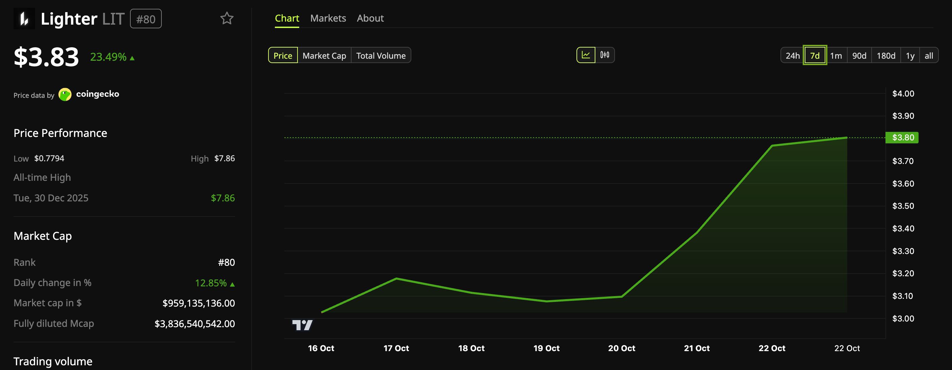The image size is (952, 370).
Task: Select the Market Cap chart mode
Action: (x=324, y=55)
